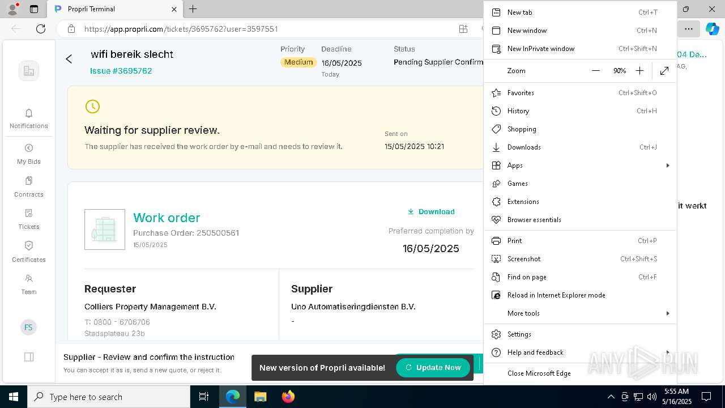
Task: Click the Medium priority badge
Action: [298, 62]
